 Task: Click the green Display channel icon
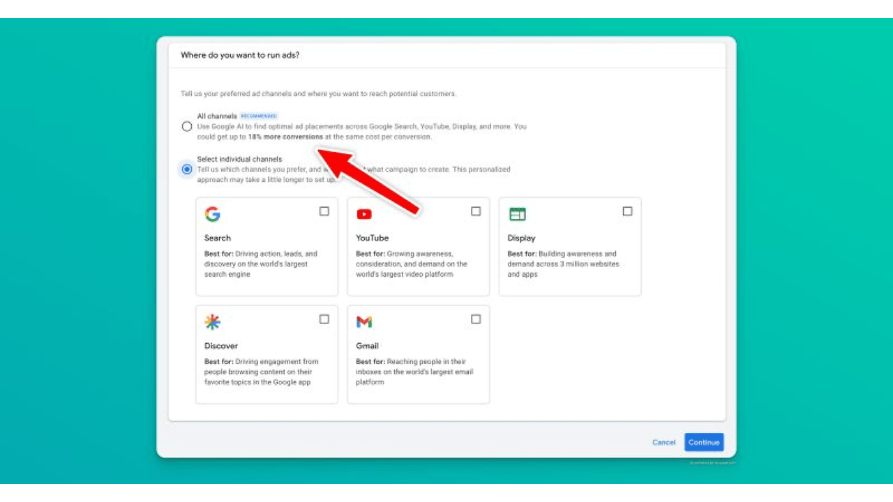tap(517, 214)
